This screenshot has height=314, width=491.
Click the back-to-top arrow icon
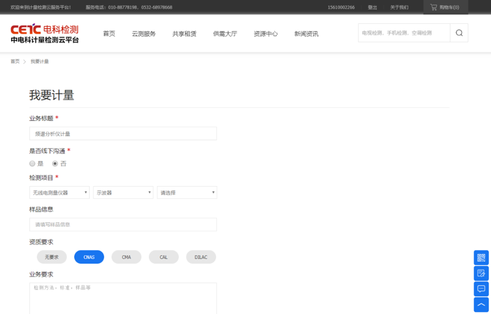[x=481, y=304]
